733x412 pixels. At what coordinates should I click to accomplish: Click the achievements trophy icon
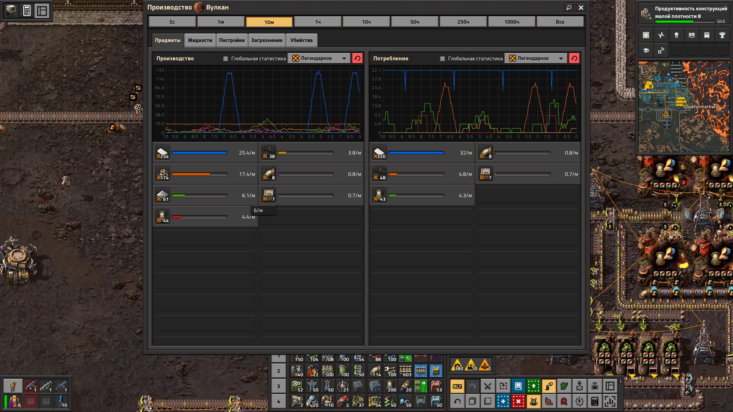pyautogui.click(x=722, y=35)
